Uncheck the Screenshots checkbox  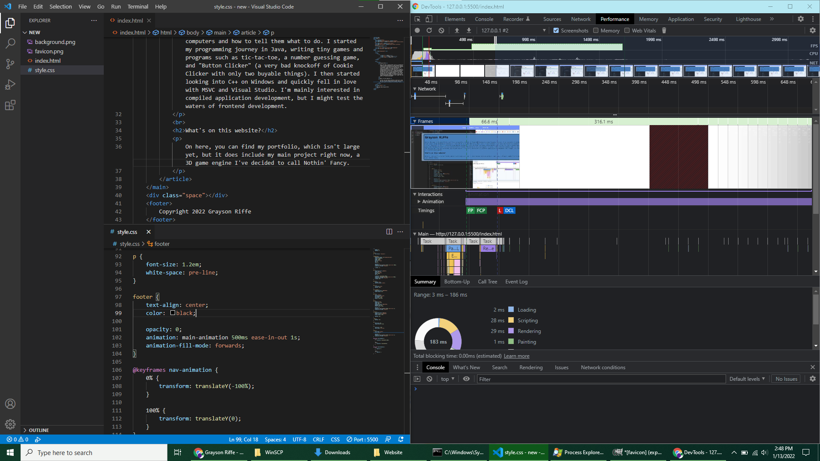pyautogui.click(x=556, y=30)
